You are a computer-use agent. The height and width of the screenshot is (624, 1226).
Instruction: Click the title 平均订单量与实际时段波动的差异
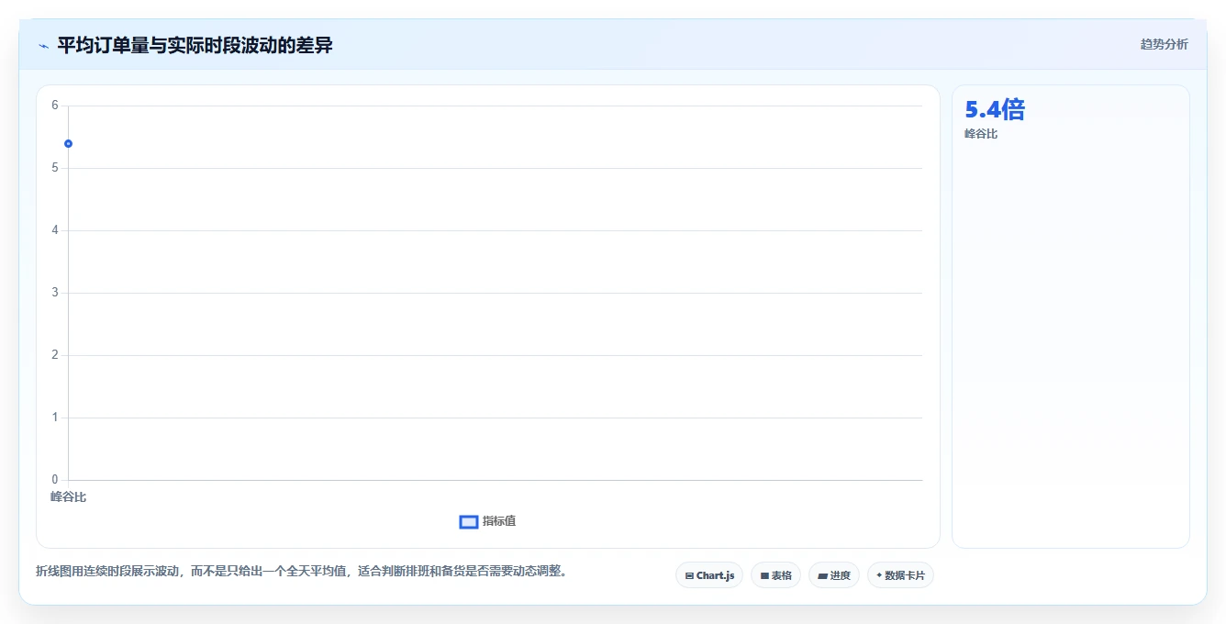point(195,45)
